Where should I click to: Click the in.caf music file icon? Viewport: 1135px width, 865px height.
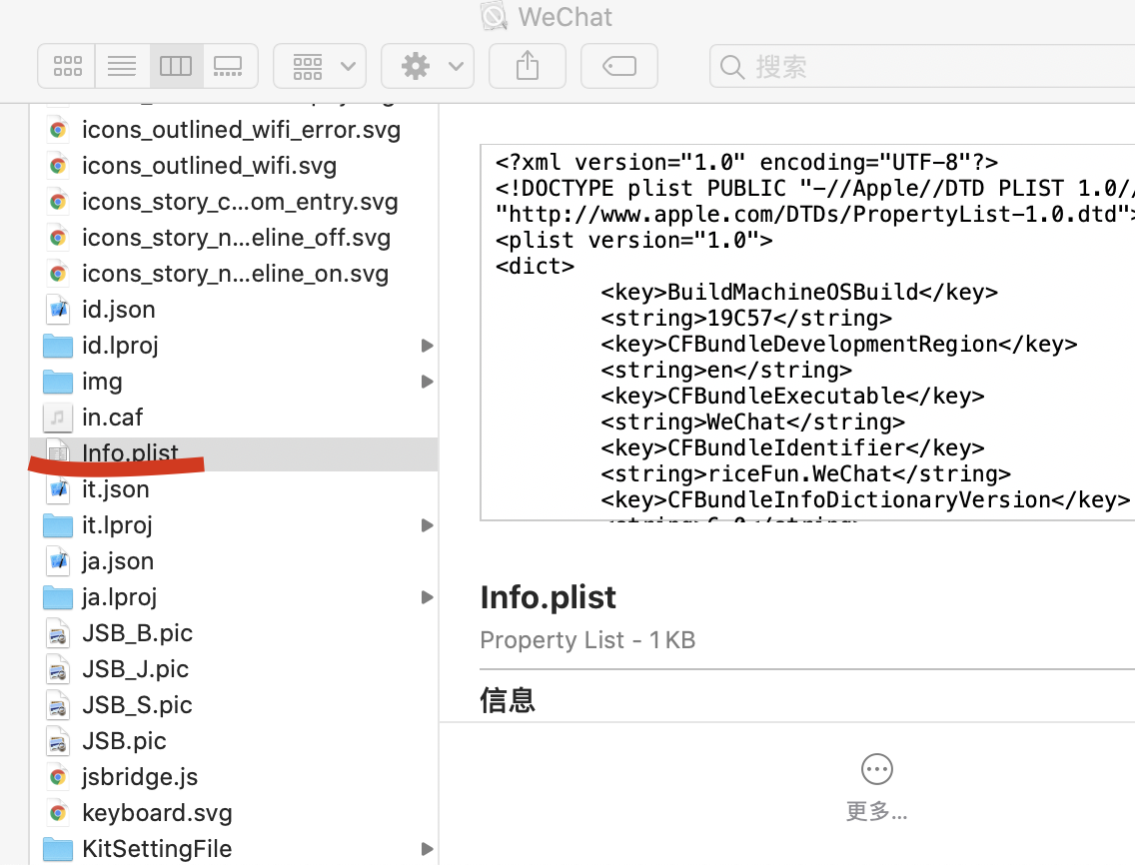click(58, 418)
